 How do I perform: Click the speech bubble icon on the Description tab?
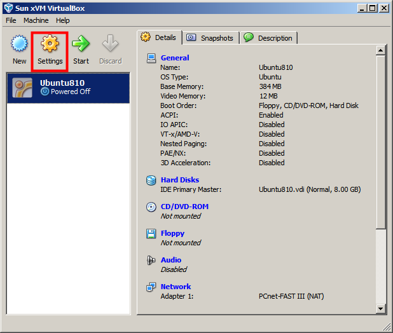tap(249, 37)
